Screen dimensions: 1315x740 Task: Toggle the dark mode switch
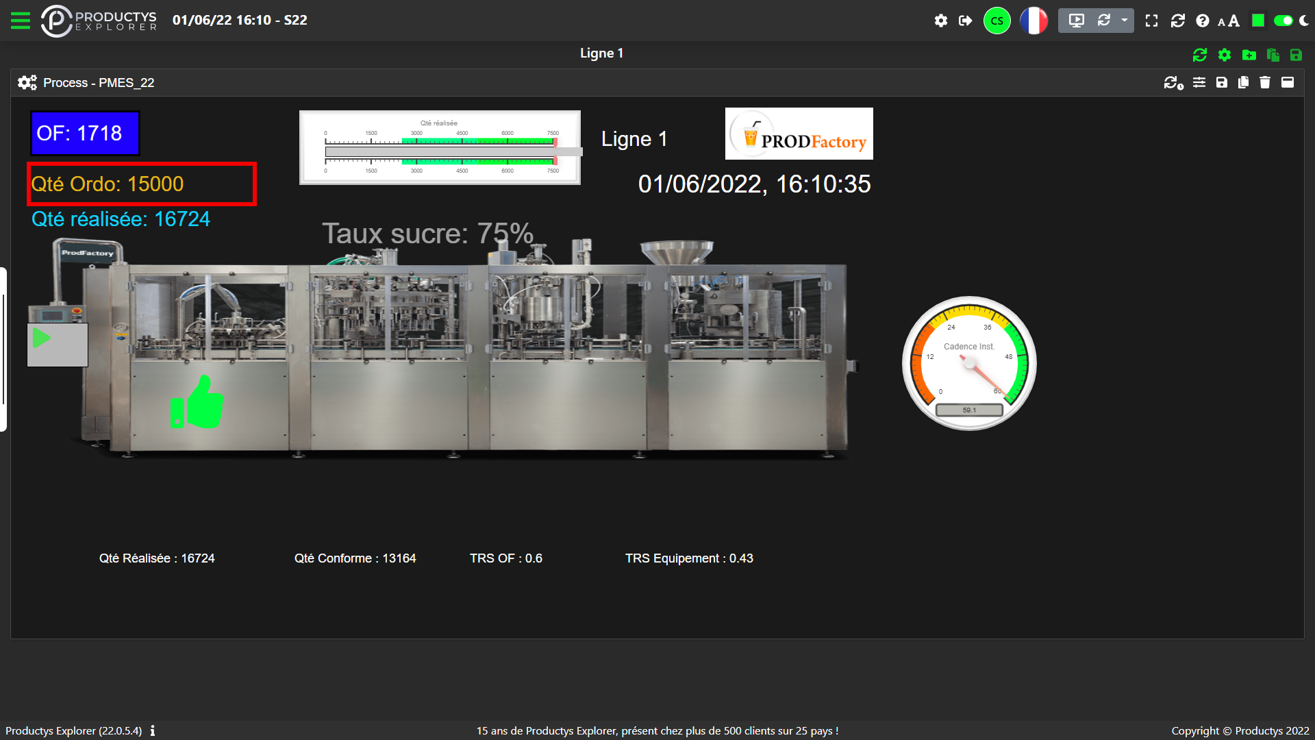(1283, 21)
